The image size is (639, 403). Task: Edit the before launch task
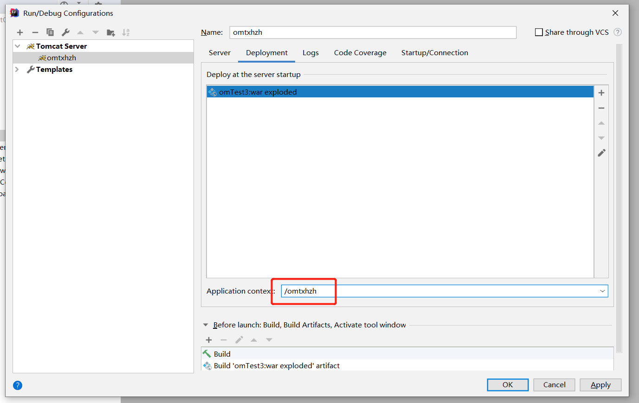[239, 340]
